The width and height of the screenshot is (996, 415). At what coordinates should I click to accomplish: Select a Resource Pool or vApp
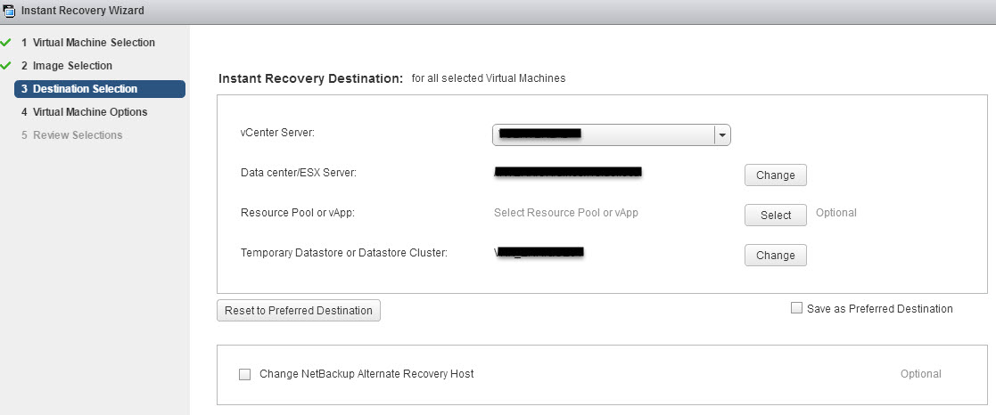776,216
